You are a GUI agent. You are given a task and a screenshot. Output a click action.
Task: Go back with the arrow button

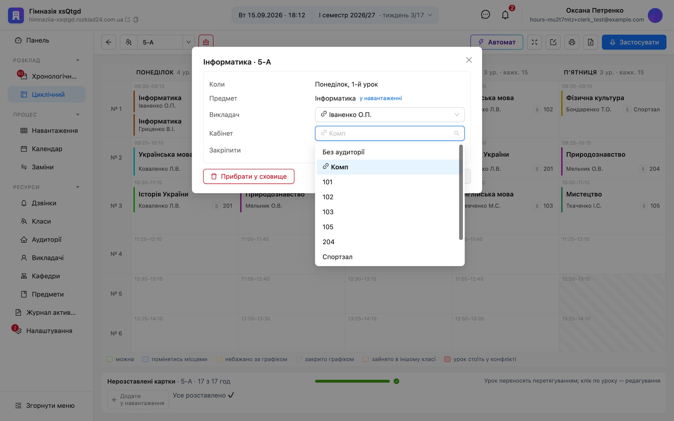coord(109,42)
